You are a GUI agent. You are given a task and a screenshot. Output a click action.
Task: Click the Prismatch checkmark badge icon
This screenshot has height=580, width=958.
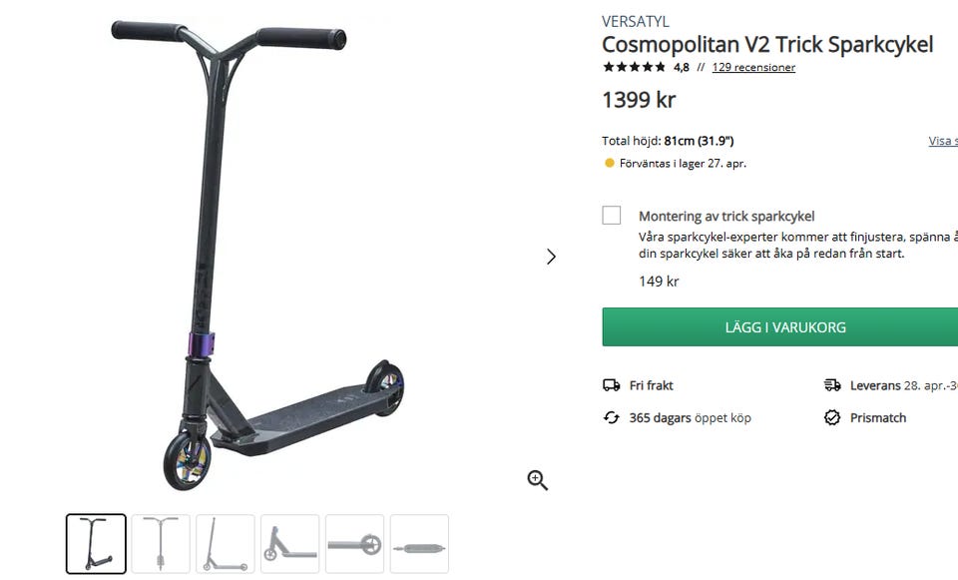click(832, 418)
